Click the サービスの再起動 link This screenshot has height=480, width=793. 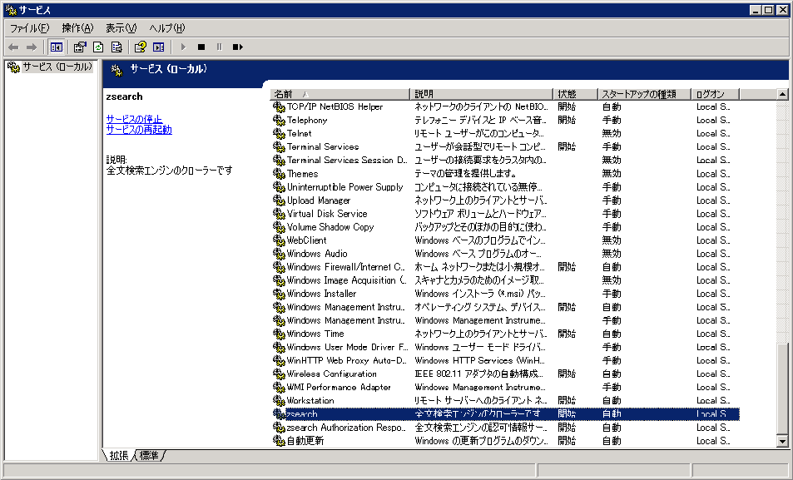coord(139,130)
